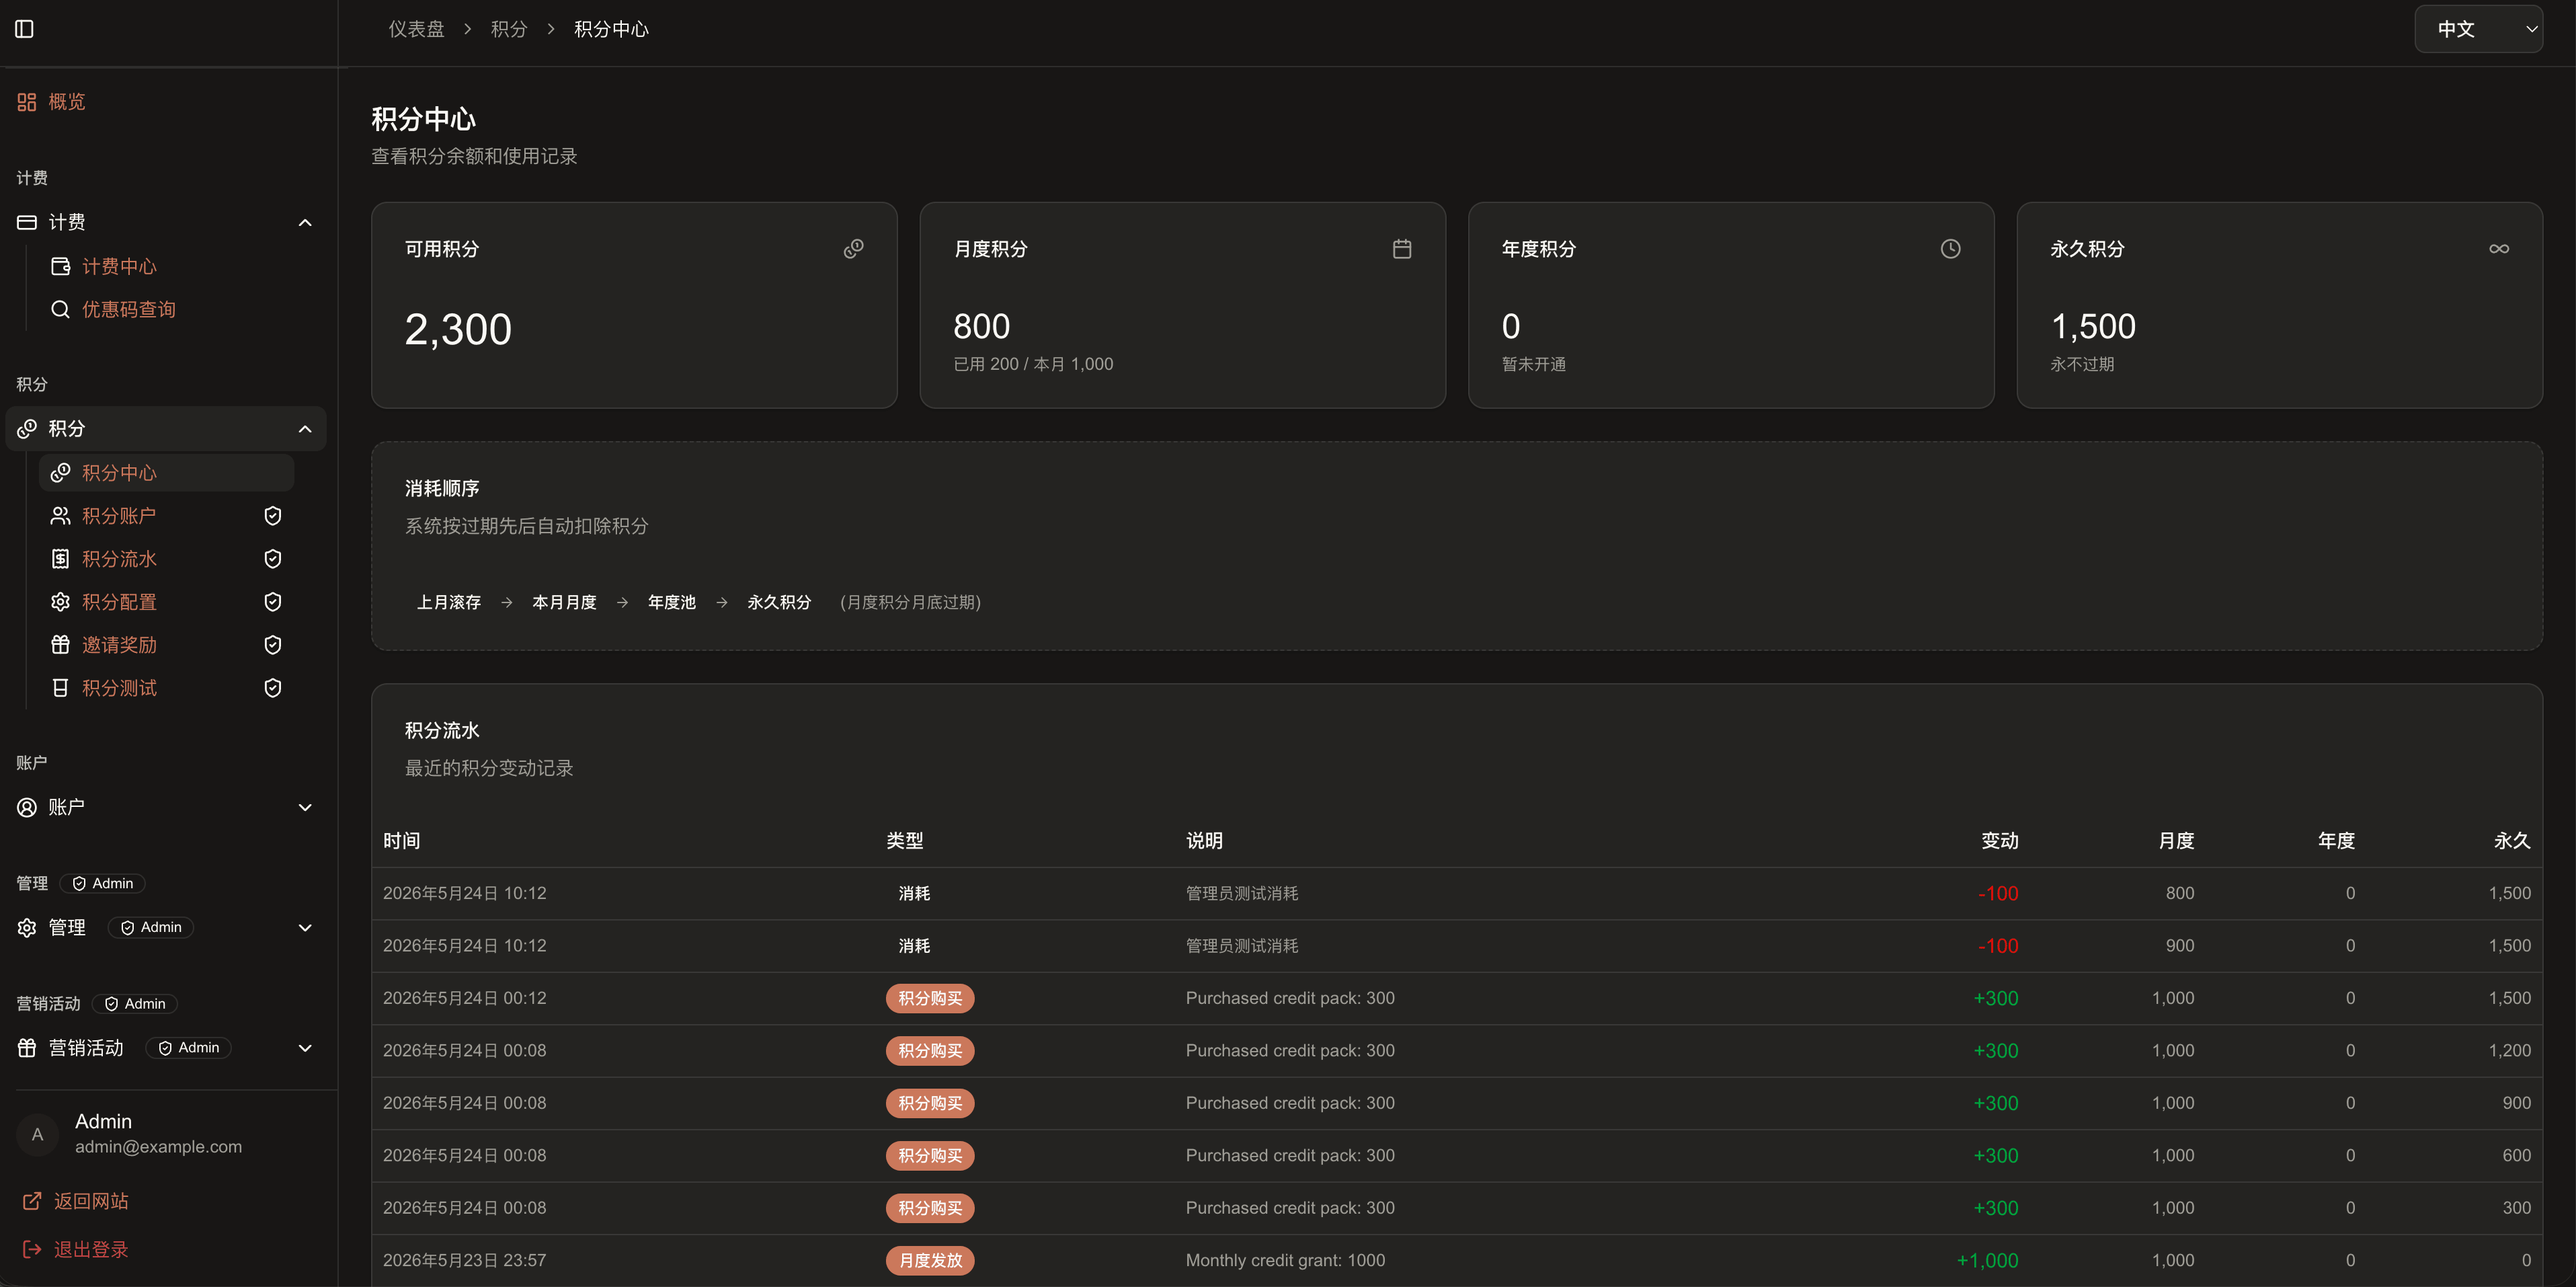Viewport: 2576px width, 1287px height.
Task: Click the 积分购买 badge at 00:12
Action: (930, 998)
